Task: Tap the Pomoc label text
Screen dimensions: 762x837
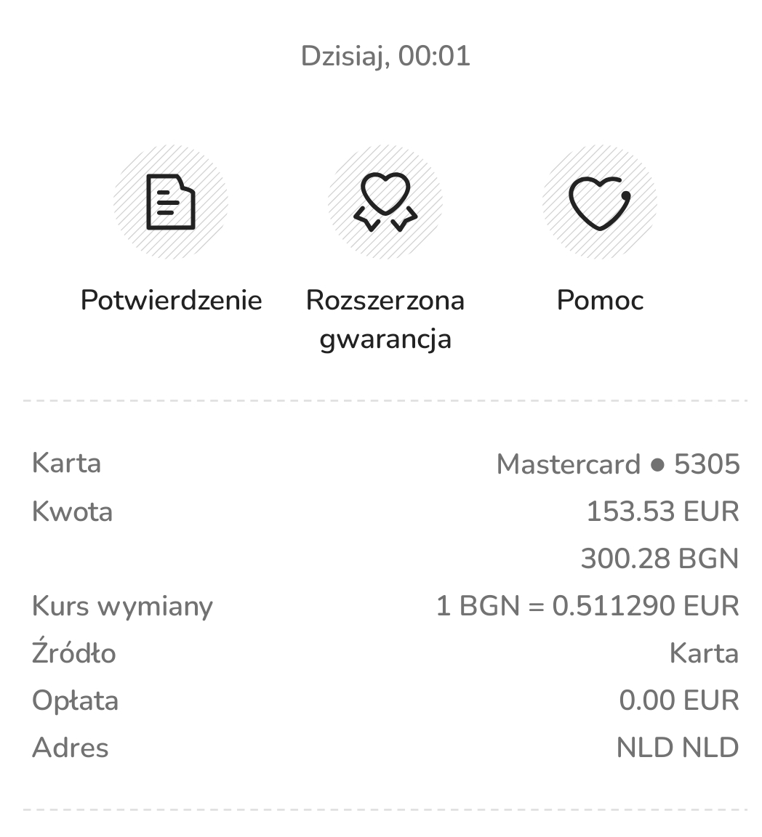Action: [600, 300]
